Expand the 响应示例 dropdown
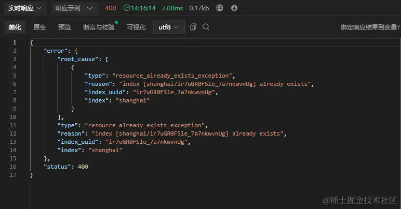The height and width of the screenshot is (209, 401). pos(74,8)
